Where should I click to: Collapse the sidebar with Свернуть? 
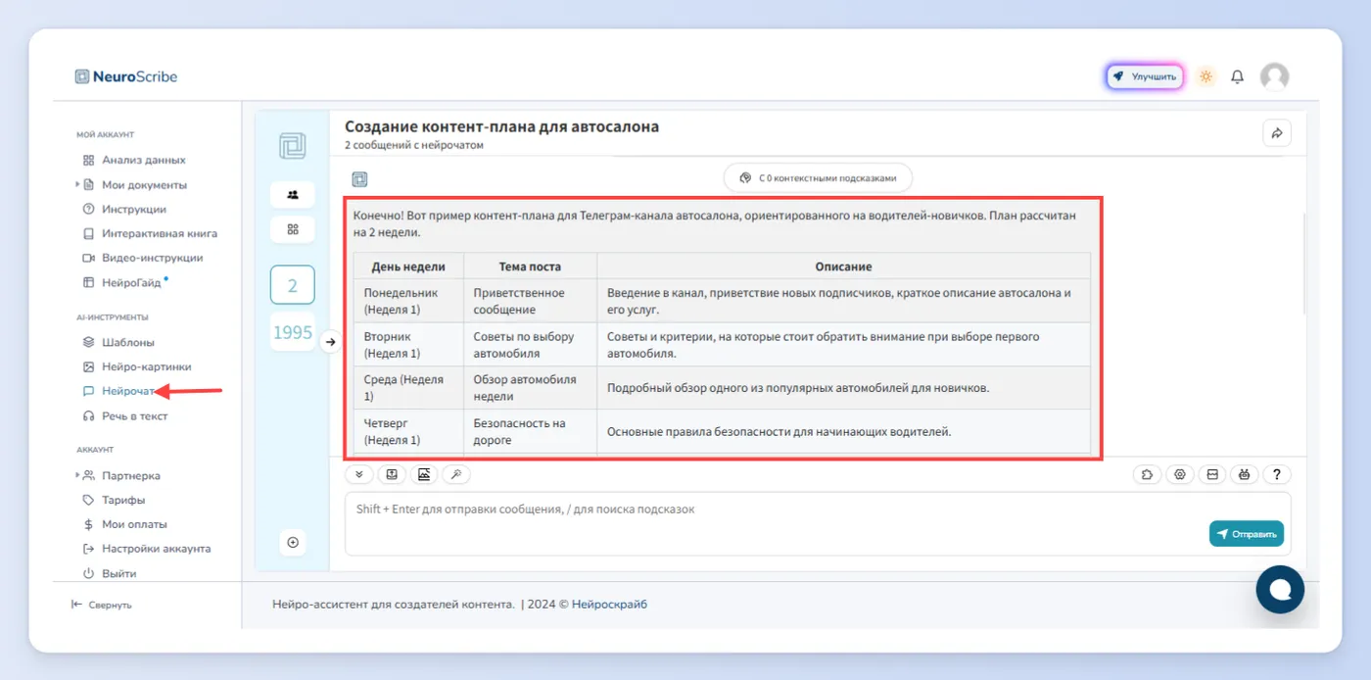[101, 605]
